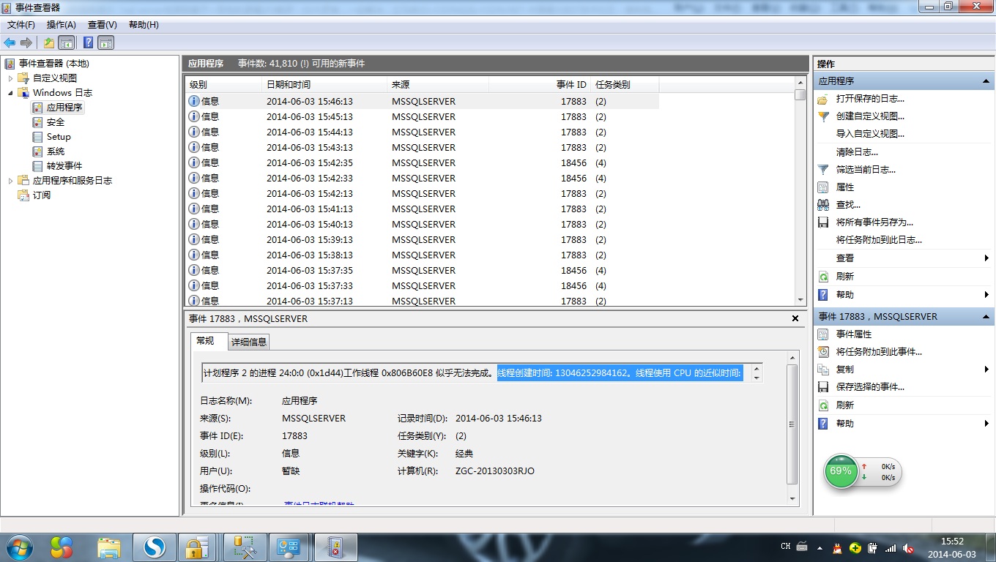The width and height of the screenshot is (996, 562).
Task: Select the 订阅 node in tree
Action: point(42,195)
